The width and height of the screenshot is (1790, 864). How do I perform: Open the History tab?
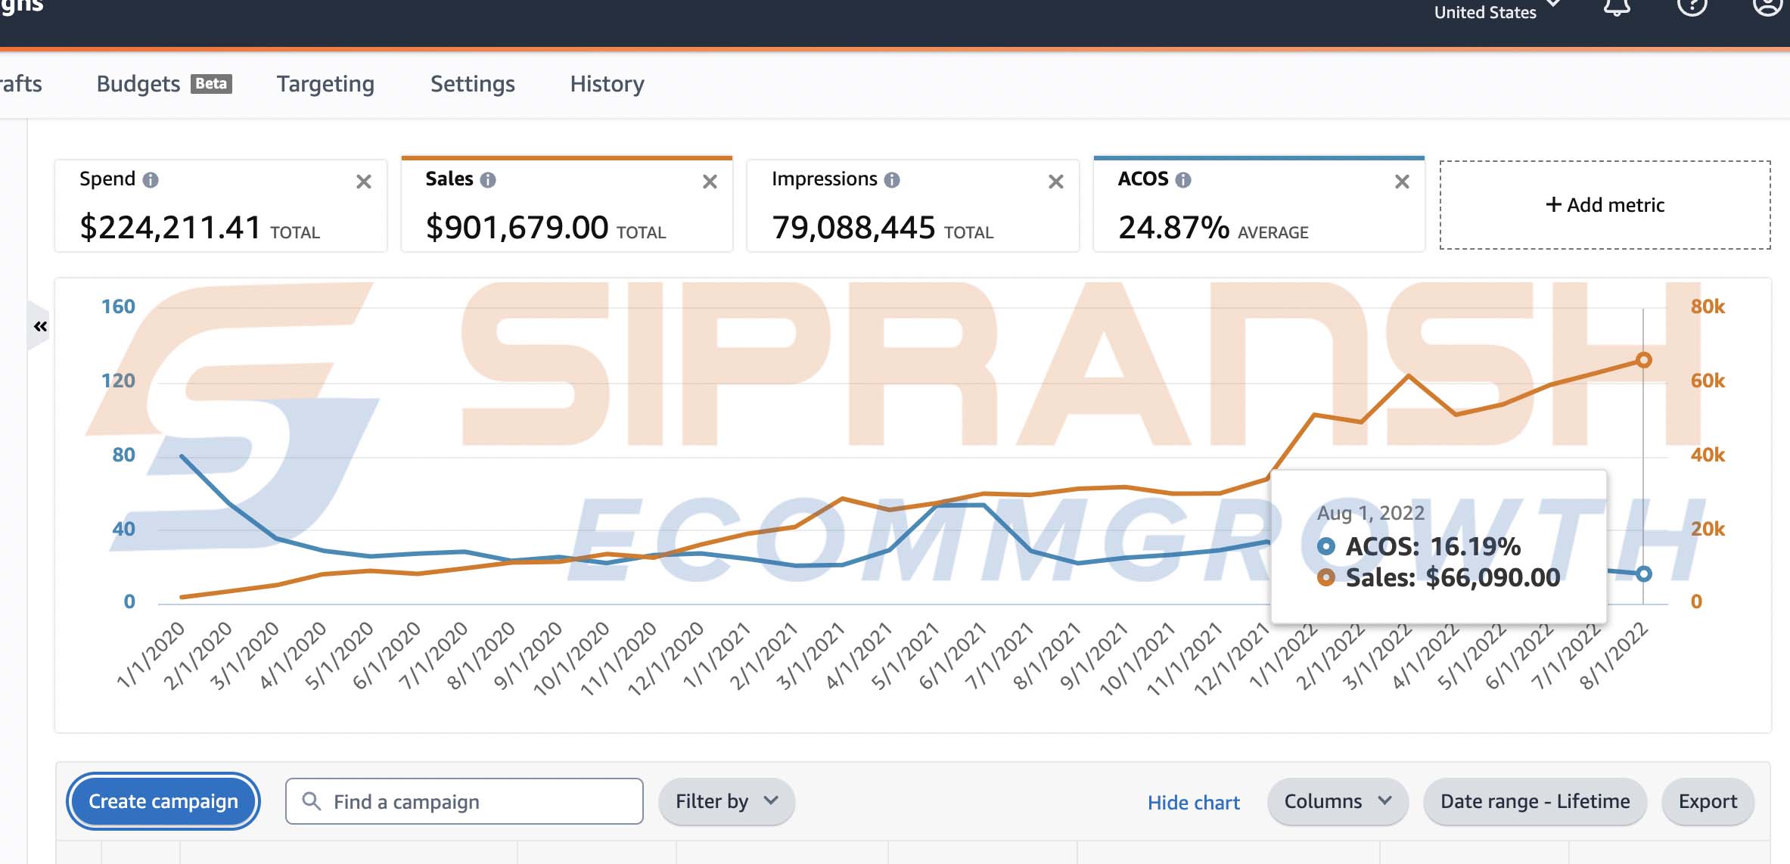tap(607, 84)
